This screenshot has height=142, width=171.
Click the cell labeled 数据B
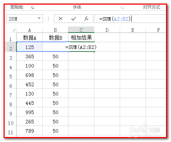tap(55, 38)
